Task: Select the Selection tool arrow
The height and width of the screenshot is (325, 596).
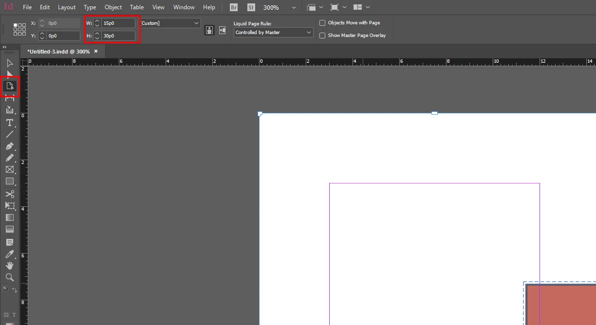Action: click(10, 63)
